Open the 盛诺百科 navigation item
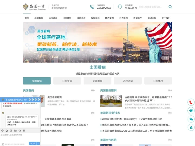This screenshot has width=195, height=146. (x=152, y=18)
